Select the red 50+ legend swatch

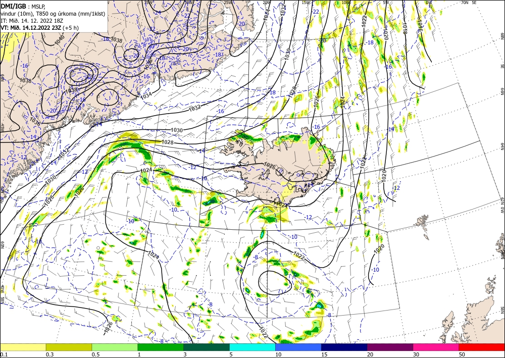(482, 347)
